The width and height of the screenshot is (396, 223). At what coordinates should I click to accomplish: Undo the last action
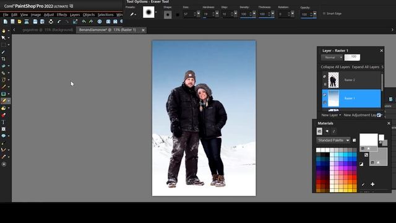click(x=59, y=22)
